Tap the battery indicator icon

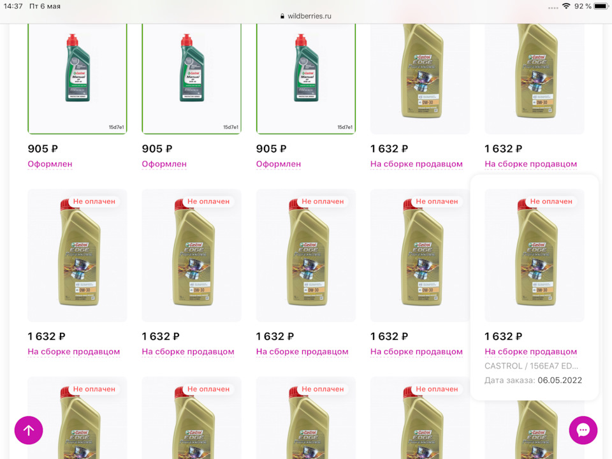point(601,6)
